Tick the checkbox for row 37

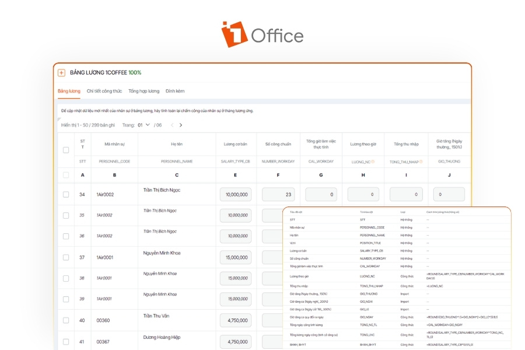pyautogui.click(x=66, y=257)
